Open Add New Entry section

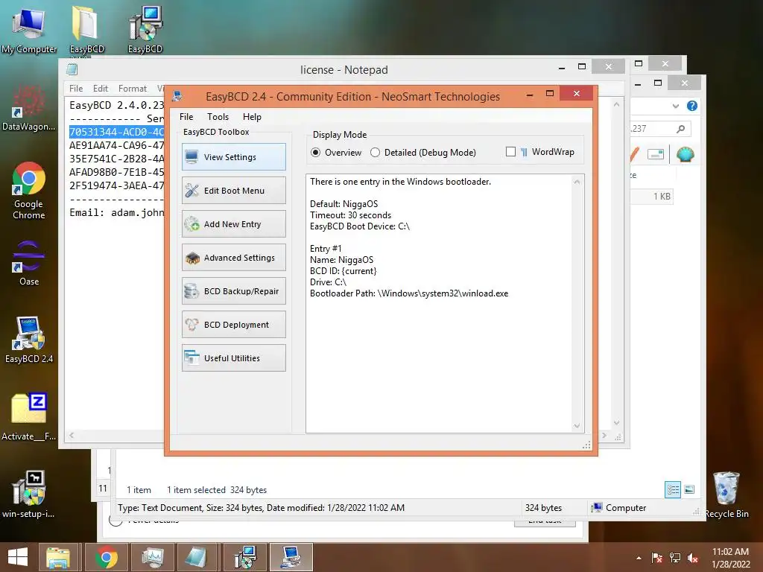tap(233, 223)
